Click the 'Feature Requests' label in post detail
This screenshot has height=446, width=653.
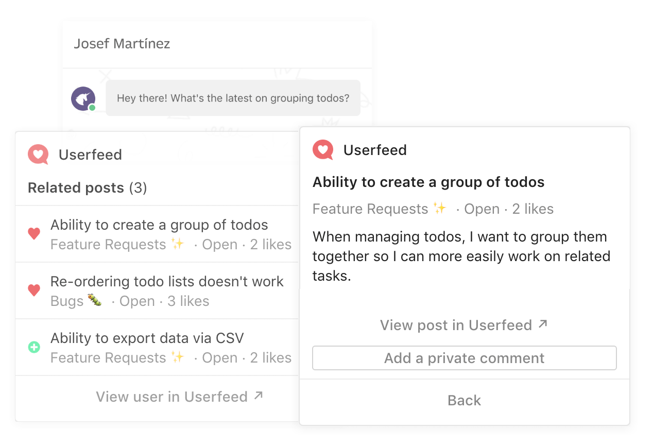(370, 209)
